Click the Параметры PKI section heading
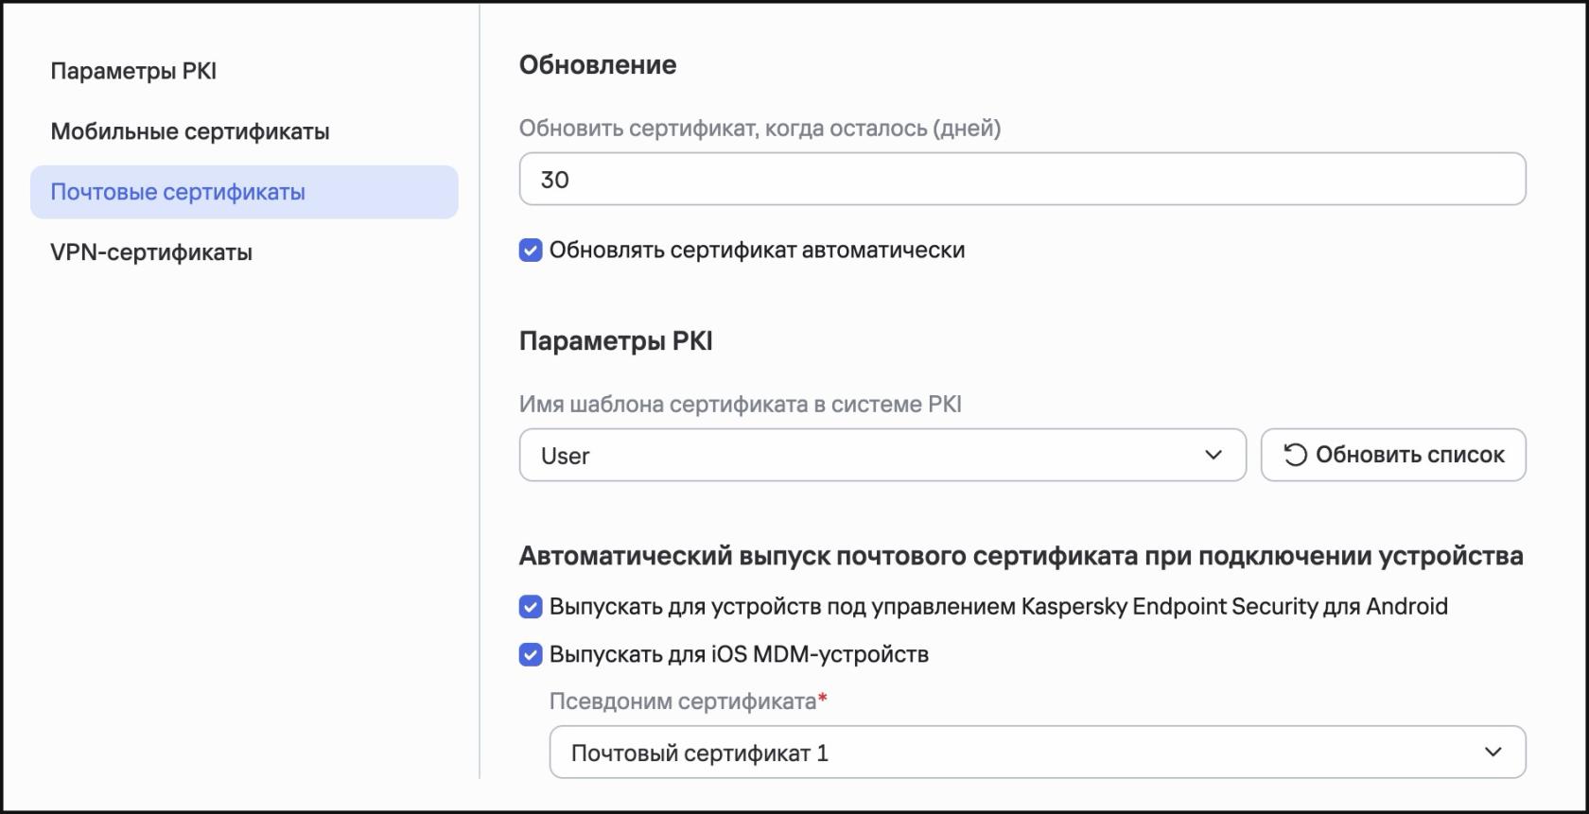The height and width of the screenshot is (814, 1589). pyautogui.click(x=616, y=341)
